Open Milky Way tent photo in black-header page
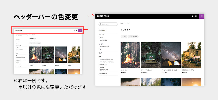The image size is (218, 100). tap(171, 55)
